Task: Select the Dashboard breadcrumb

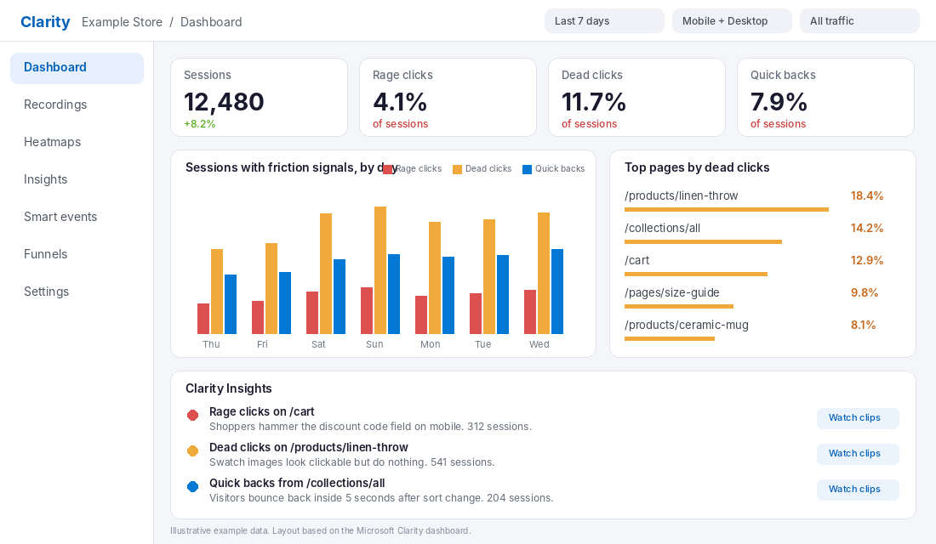Action: tap(211, 22)
